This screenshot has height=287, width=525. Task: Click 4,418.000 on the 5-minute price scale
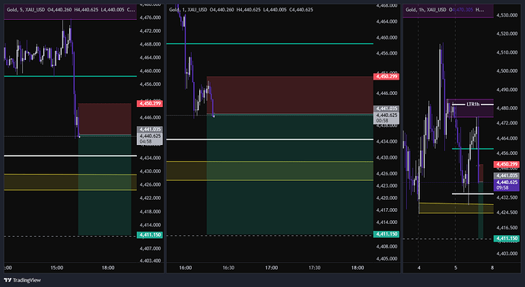[x=150, y=212]
